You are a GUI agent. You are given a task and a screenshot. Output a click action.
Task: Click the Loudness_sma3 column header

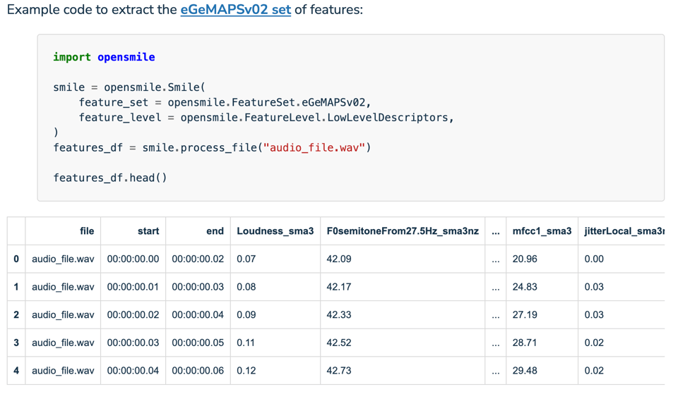[275, 230]
